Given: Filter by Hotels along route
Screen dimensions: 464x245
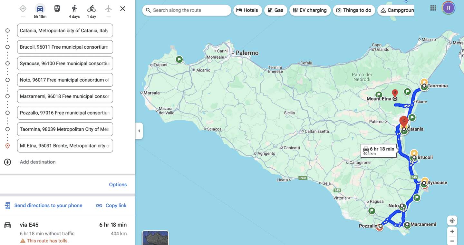Looking at the screenshot, I should [247, 10].
